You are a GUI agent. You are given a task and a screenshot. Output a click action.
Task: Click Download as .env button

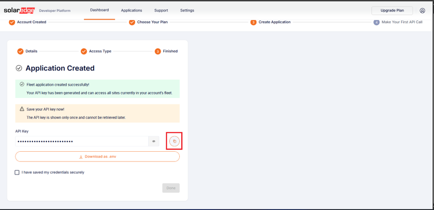tap(97, 156)
